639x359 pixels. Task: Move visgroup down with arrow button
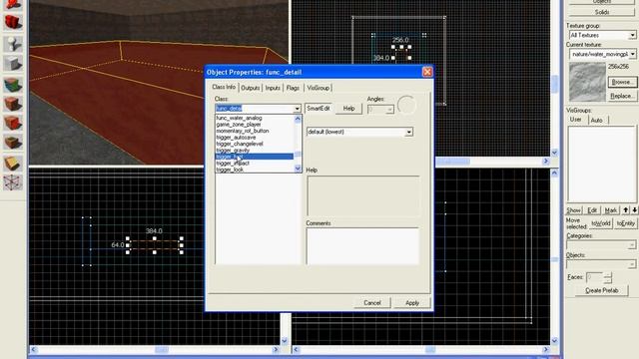click(x=634, y=210)
